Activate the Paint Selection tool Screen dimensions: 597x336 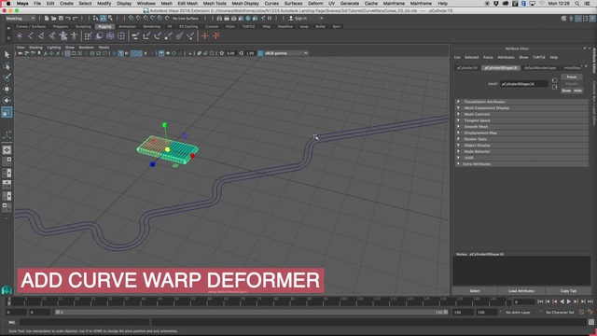[x=7, y=77]
